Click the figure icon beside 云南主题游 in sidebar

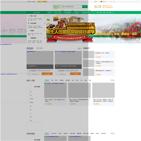tap(29, 23)
